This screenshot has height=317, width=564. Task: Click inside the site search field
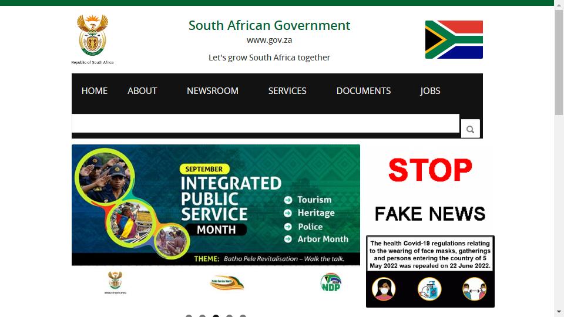tap(266, 123)
